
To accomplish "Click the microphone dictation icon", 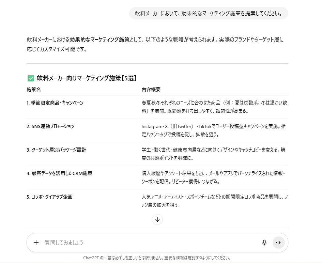I will click(264, 243).
